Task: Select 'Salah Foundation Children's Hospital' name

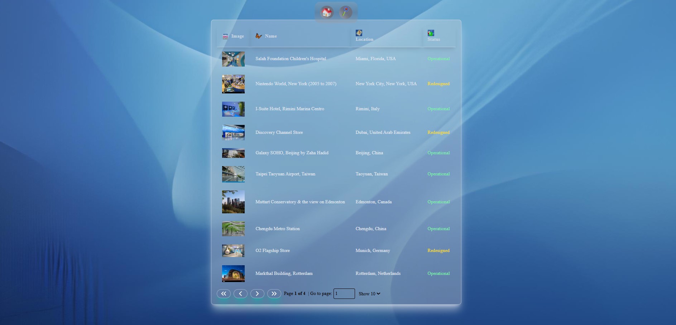Action: pyautogui.click(x=291, y=59)
